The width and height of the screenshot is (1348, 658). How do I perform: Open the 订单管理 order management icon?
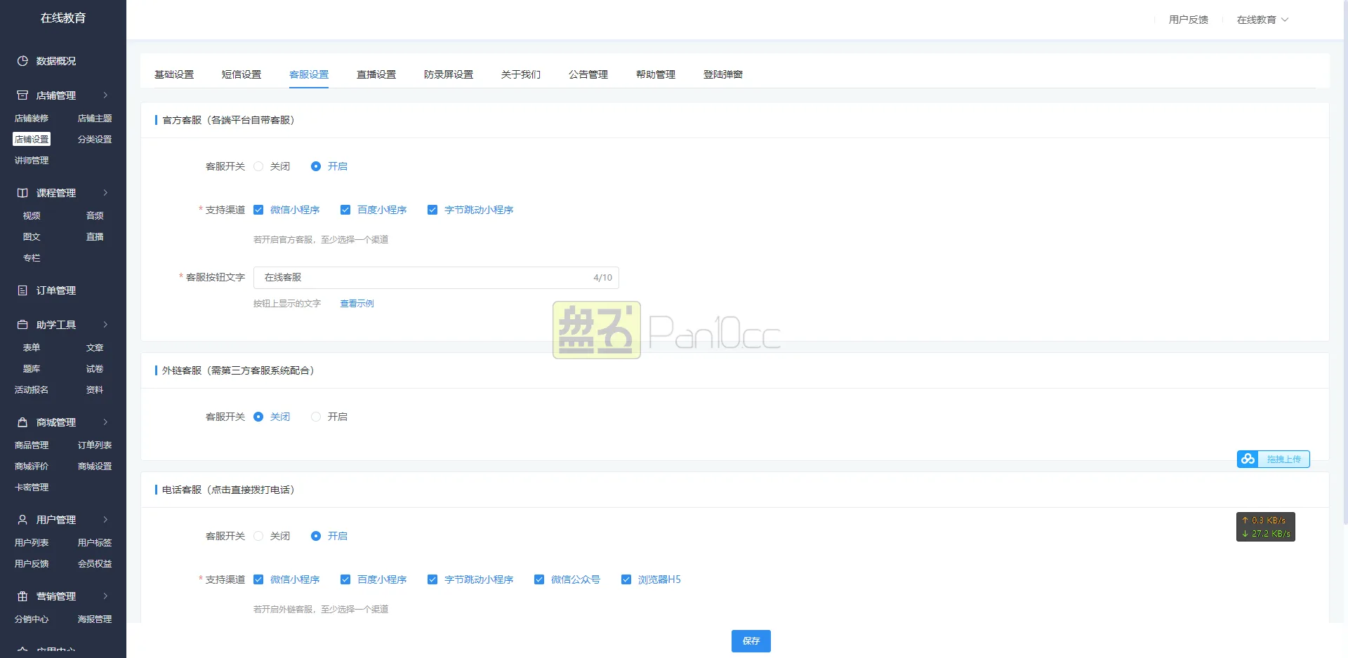point(21,290)
